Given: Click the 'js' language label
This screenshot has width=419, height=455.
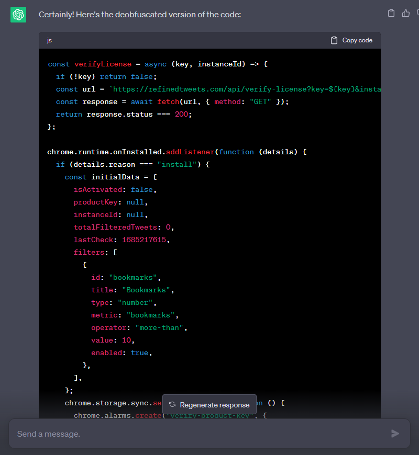Looking at the screenshot, I should [49, 40].
